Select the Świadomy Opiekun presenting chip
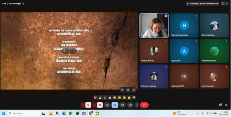The height and width of the screenshot is (117, 231). point(202,4)
